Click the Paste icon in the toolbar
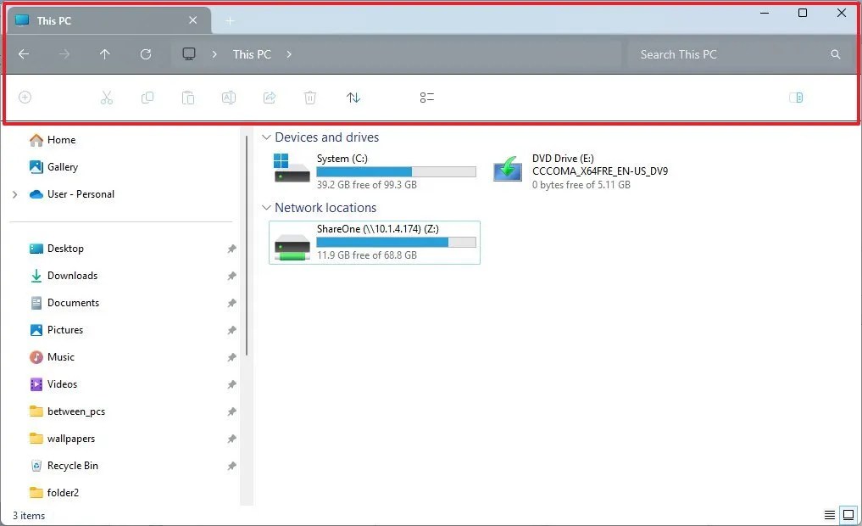 [x=188, y=98]
